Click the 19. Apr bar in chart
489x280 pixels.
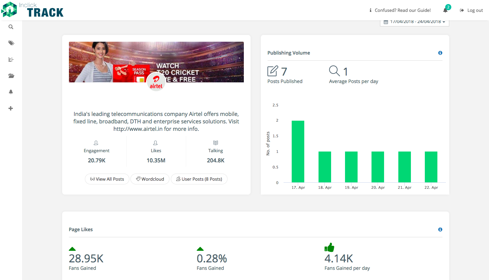click(351, 167)
